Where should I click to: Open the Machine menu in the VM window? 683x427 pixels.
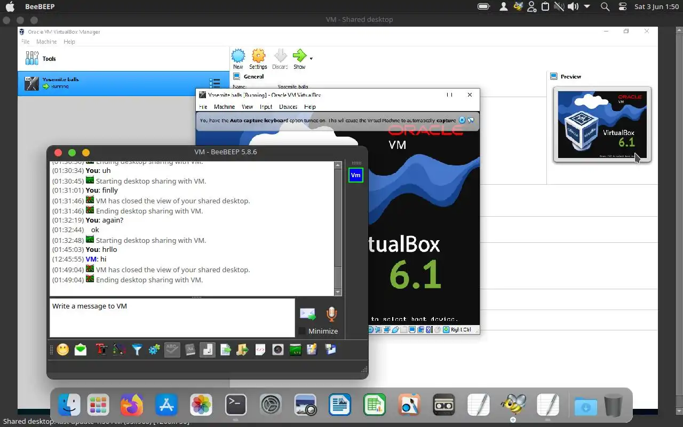pos(224,107)
